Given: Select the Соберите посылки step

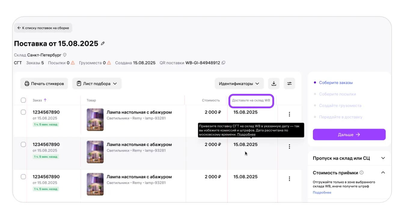Looking at the screenshot, I should point(337,94).
